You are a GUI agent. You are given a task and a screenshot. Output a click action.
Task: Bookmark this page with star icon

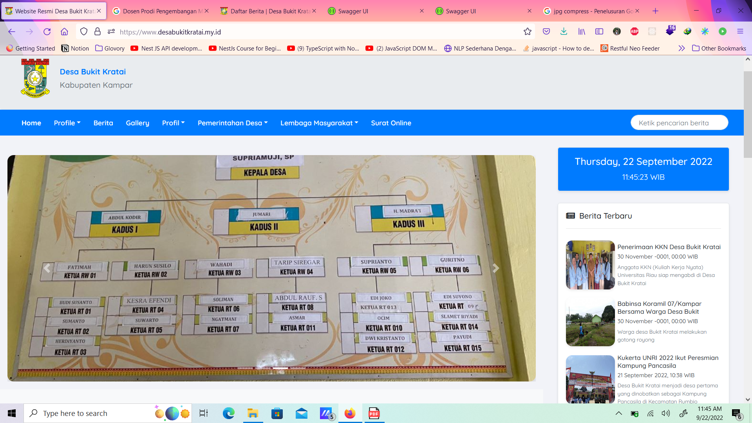pos(527,32)
